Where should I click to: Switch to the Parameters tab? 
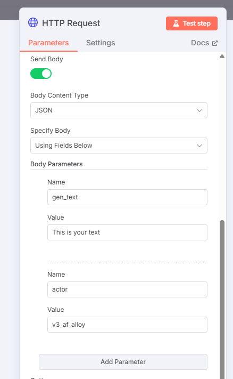click(48, 43)
